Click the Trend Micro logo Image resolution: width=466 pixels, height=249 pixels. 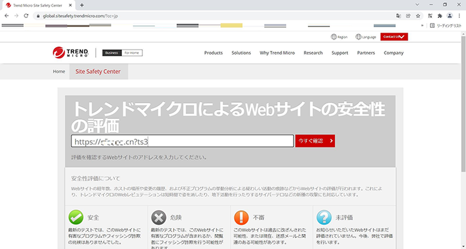71,53
